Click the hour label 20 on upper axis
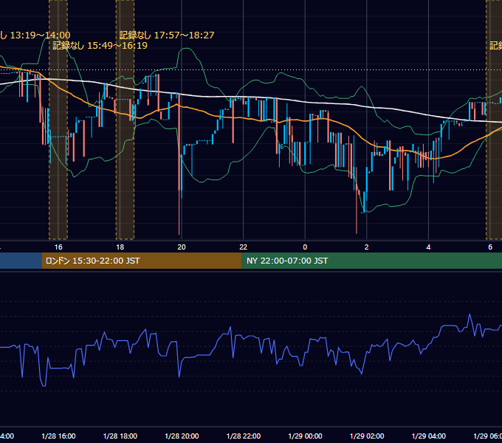The height and width of the screenshot is (443, 502). click(182, 247)
